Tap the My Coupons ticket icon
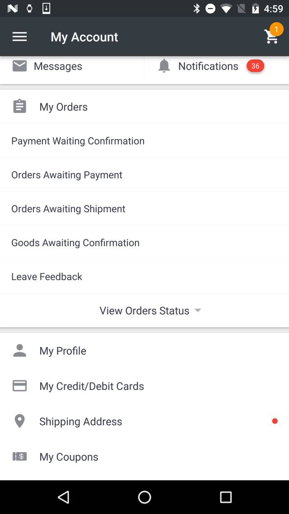Image resolution: width=289 pixels, height=514 pixels. coord(19,457)
